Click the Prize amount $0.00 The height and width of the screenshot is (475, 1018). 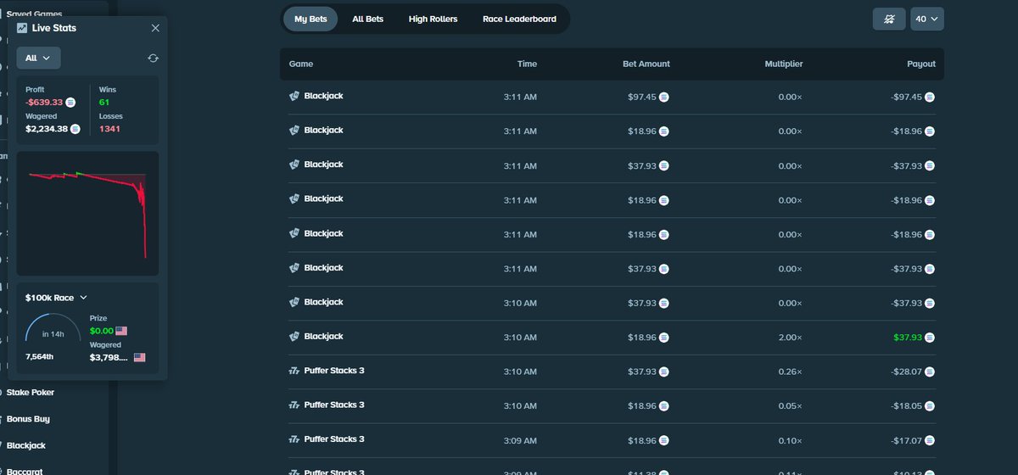(101, 331)
